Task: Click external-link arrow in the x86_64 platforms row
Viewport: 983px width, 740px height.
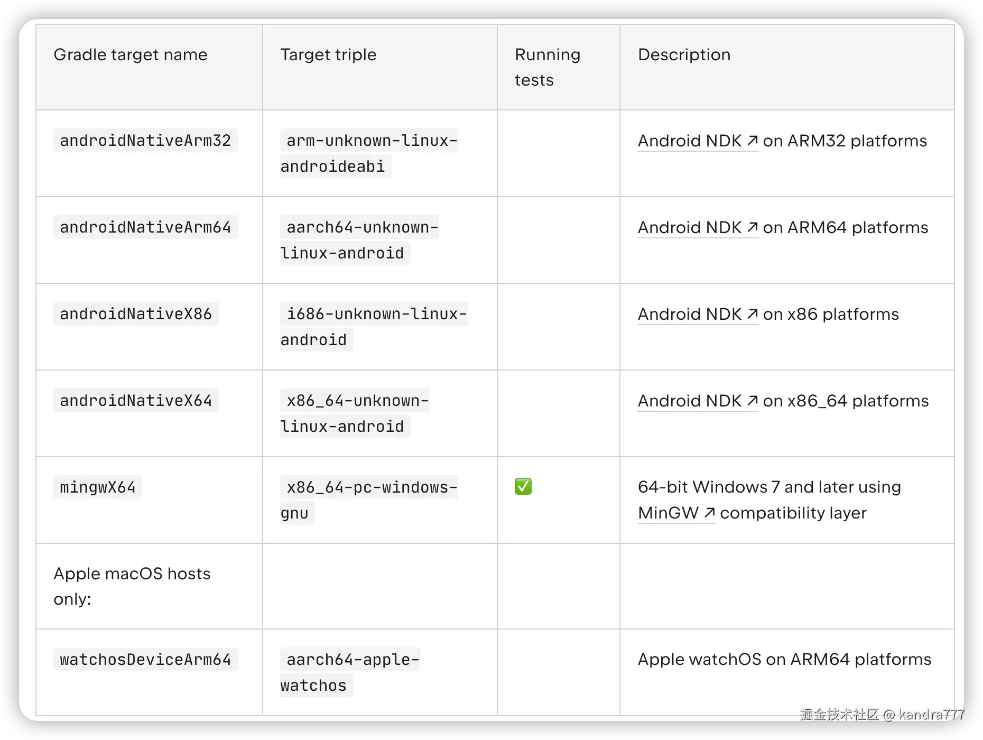Action: (753, 401)
